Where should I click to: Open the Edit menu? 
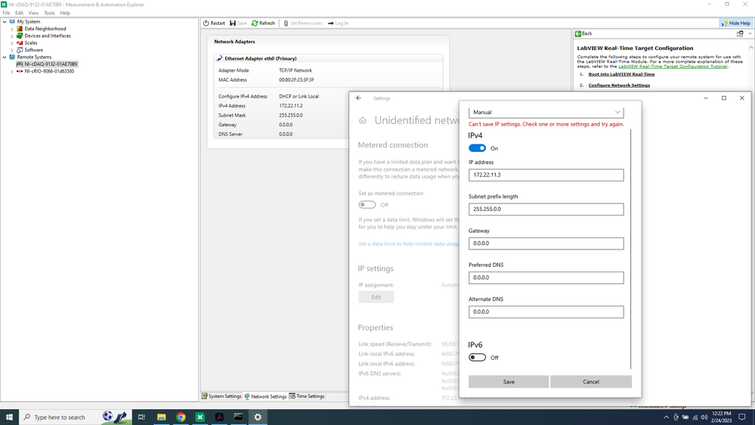[x=19, y=13]
